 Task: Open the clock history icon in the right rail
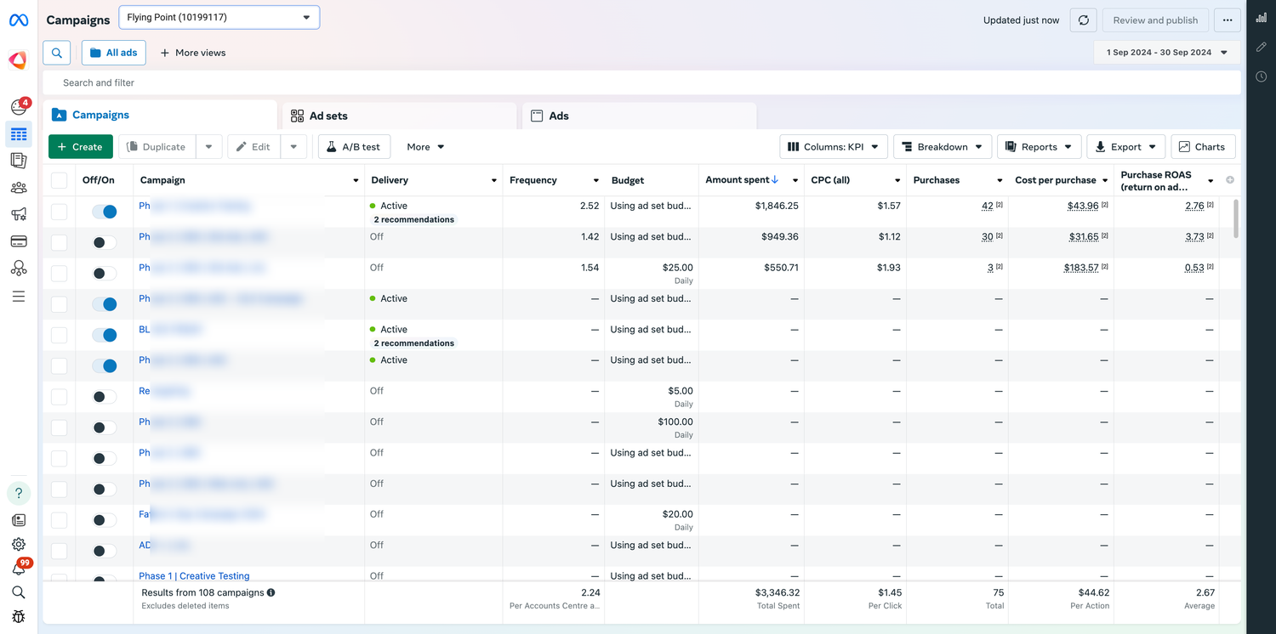coord(1262,76)
